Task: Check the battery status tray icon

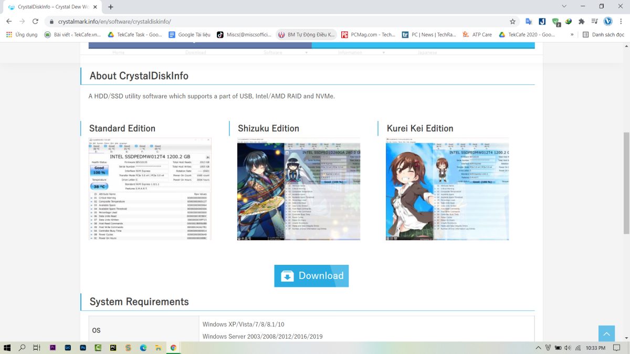Action: click(558, 348)
